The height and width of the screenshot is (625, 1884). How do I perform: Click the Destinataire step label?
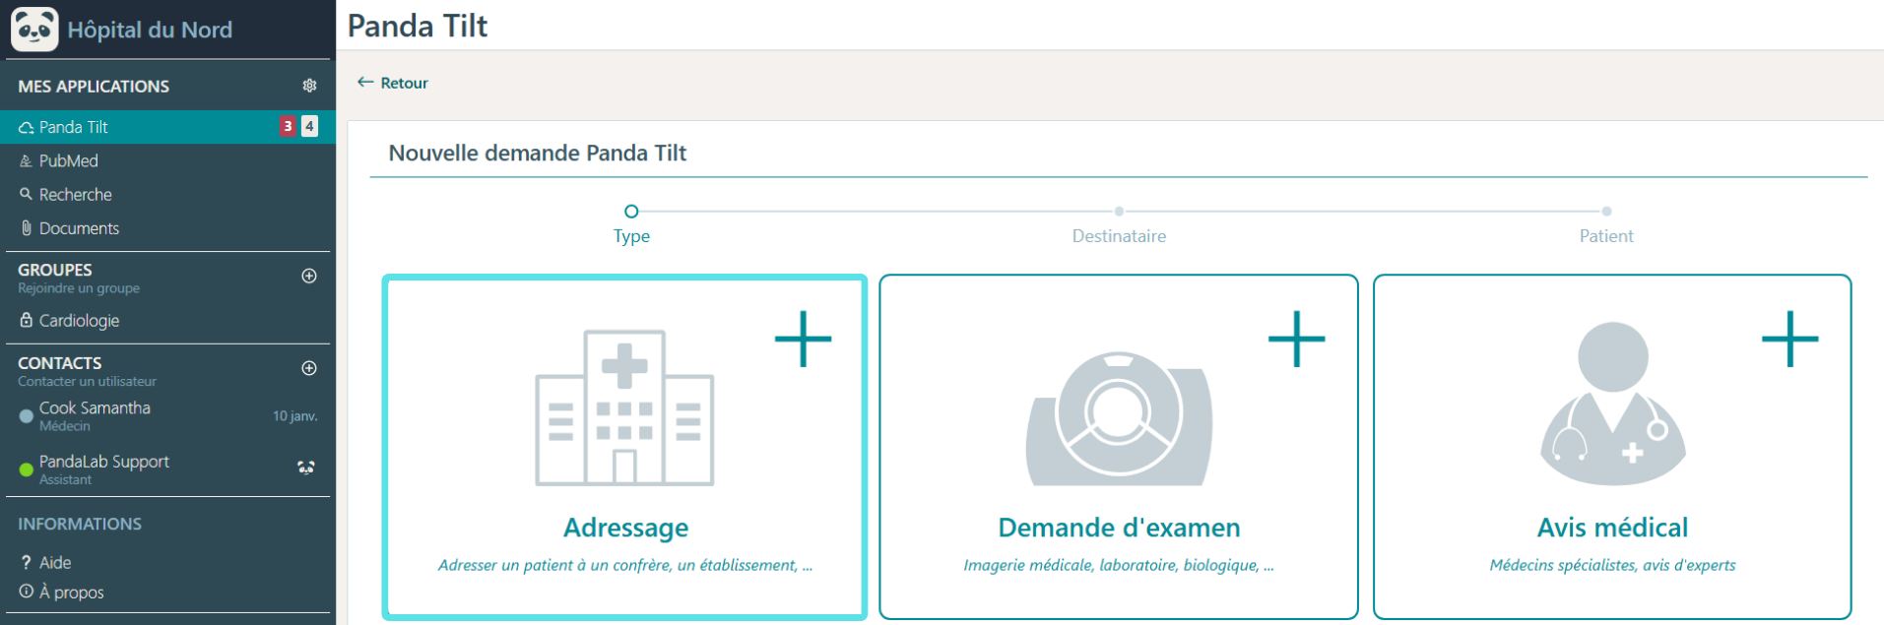1119,236
